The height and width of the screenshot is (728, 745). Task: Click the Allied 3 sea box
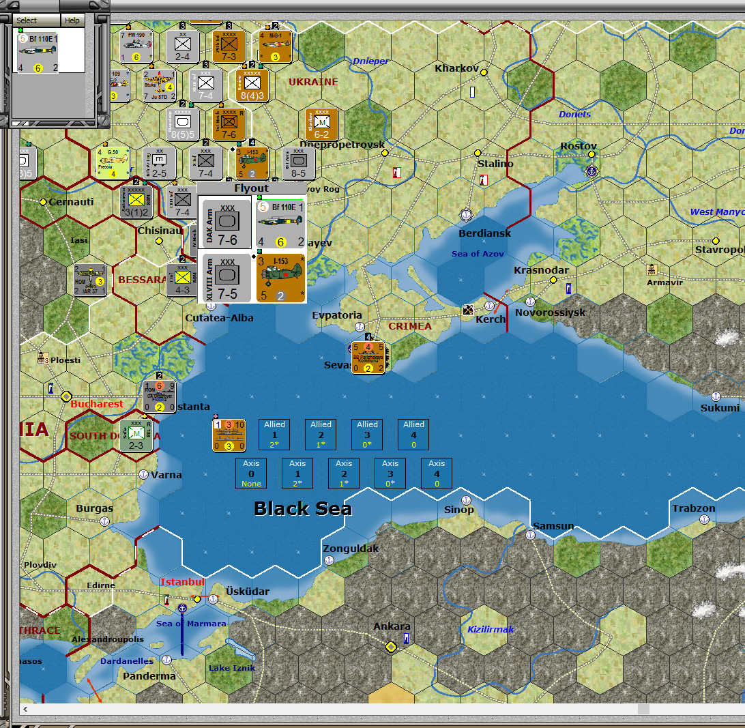[367, 435]
